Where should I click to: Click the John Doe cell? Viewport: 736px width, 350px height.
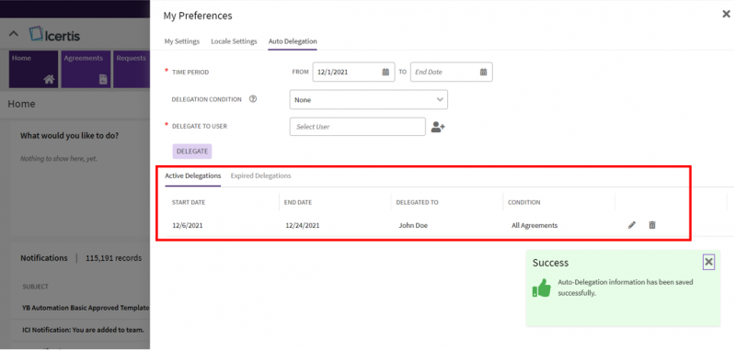(413, 225)
